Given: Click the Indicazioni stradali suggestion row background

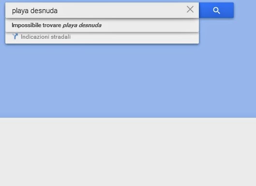Looking at the screenshot, I should pos(102,38).
